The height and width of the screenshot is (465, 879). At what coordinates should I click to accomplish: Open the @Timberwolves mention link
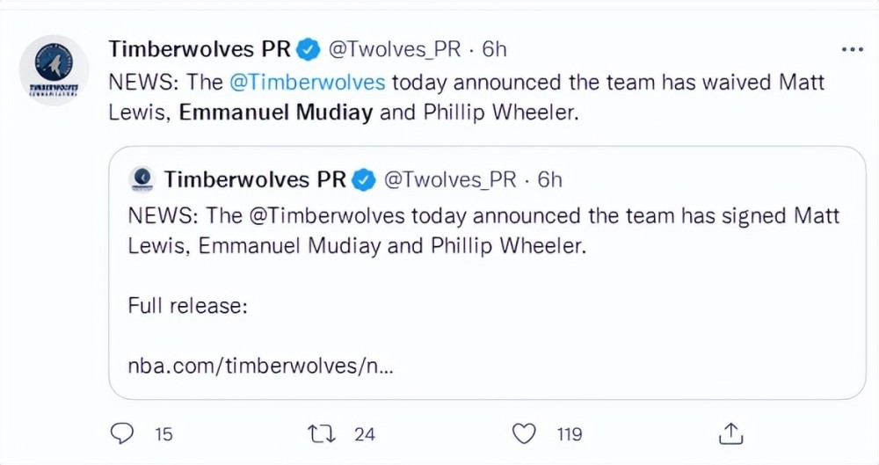(307, 83)
